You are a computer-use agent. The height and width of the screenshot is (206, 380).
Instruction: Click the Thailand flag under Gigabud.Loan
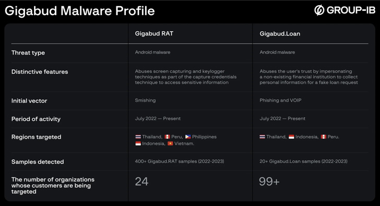click(x=262, y=137)
